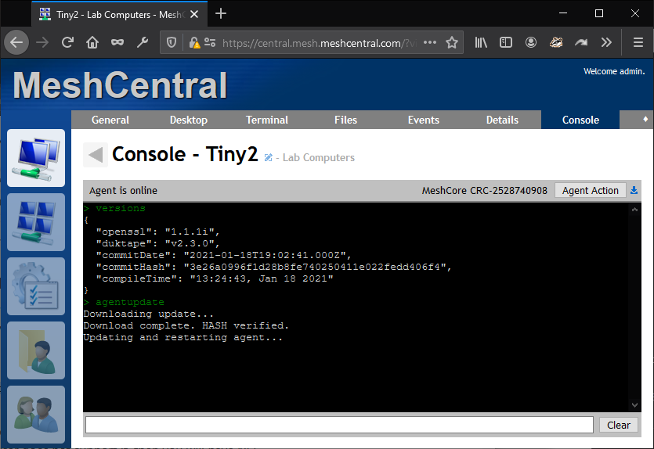Select the Console tab
Image resolution: width=654 pixels, height=449 pixels.
(x=580, y=120)
